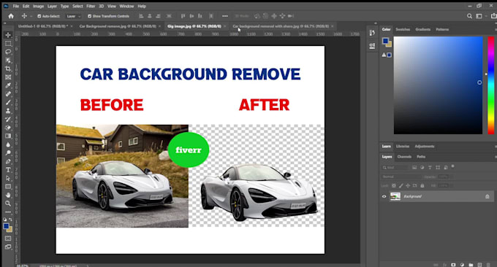Click foreground color swatch in toolbox

[x=6, y=226]
